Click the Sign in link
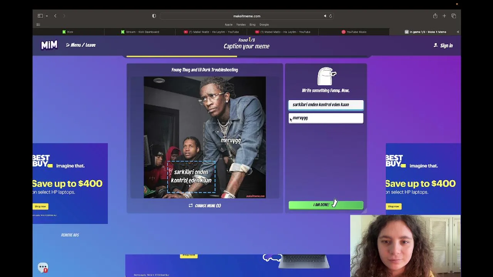 click(x=443, y=45)
